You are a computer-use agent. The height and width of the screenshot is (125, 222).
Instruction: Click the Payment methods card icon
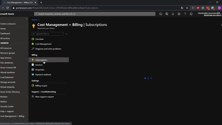point(33,74)
